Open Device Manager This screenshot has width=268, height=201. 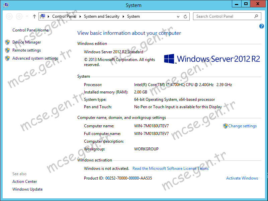tap(27, 42)
